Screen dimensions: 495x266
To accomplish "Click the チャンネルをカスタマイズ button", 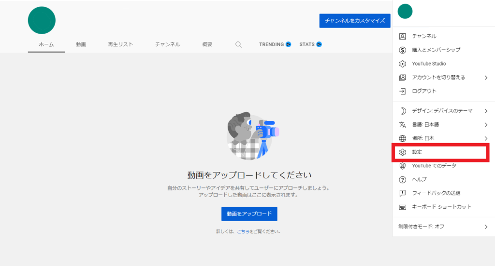I will click(x=354, y=21).
